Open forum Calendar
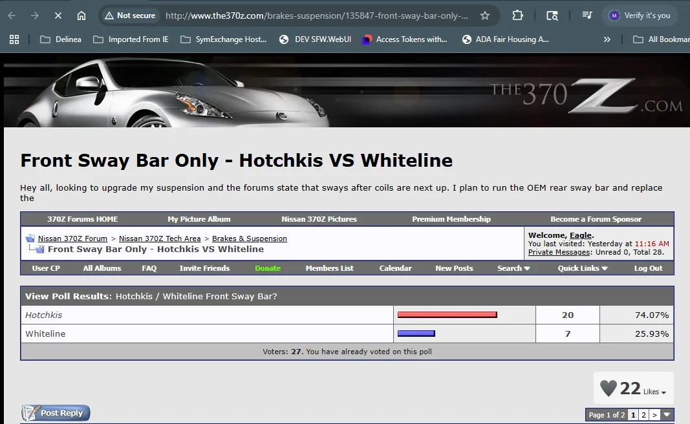Image resolution: width=690 pixels, height=424 pixels. 395,268
